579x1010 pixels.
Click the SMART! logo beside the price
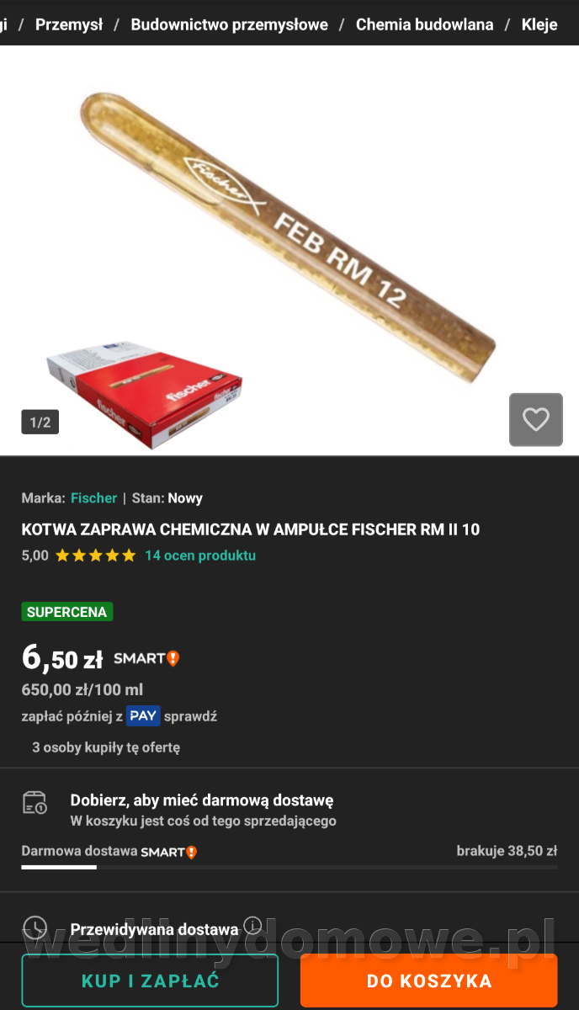[x=146, y=658]
